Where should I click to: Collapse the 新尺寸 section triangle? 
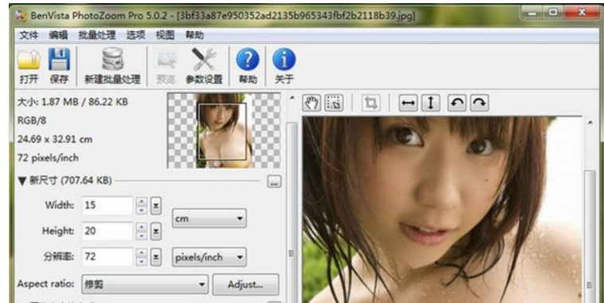click(22, 181)
